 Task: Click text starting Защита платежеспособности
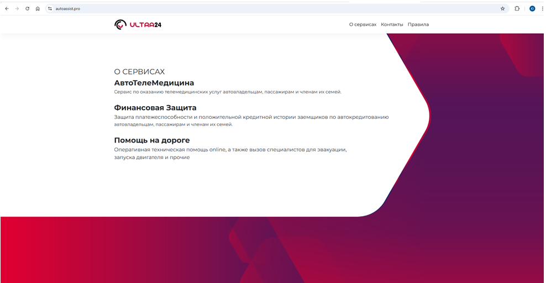[251, 121]
